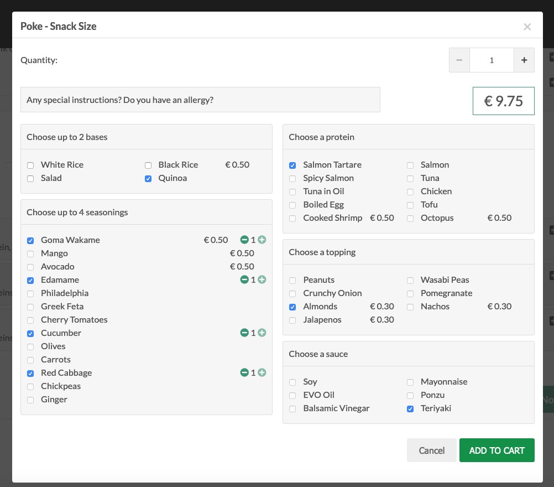Uncheck the Quinoa base option

click(148, 178)
